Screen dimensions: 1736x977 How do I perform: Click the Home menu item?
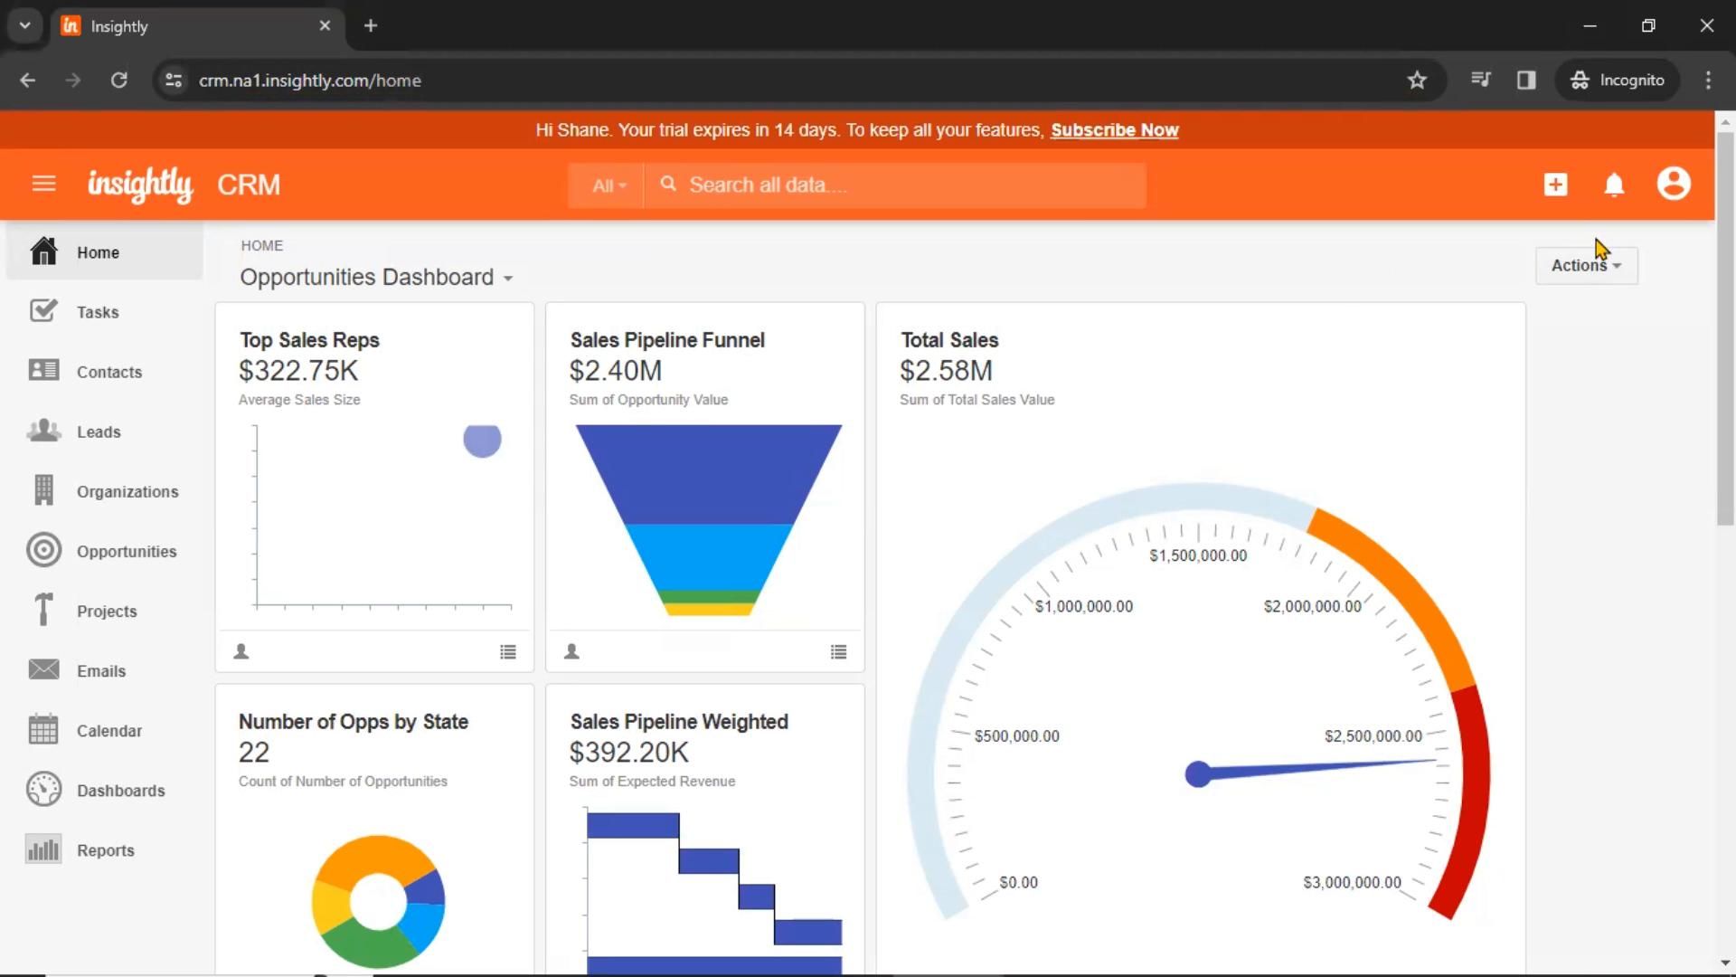[x=98, y=251]
